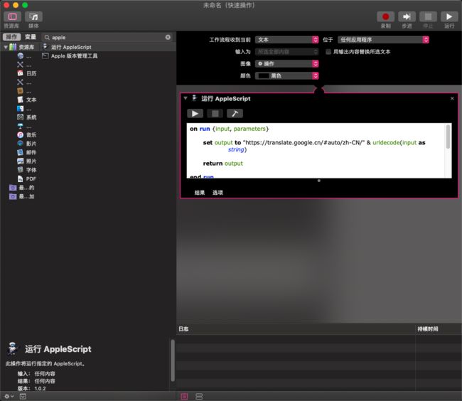
Task: Select the Text (文本) category
Action: point(27,100)
